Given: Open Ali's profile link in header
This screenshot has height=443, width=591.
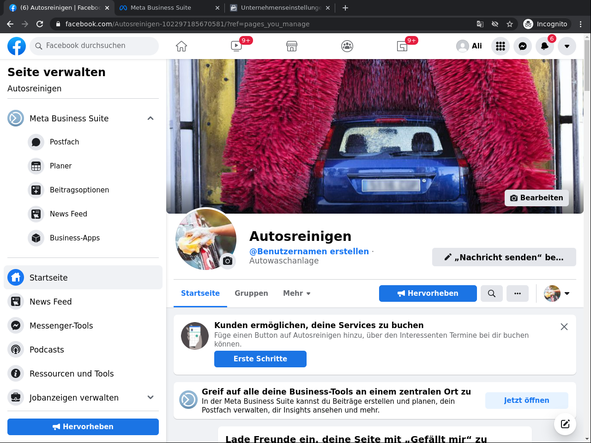Looking at the screenshot, I should click(x=469, y=46).
